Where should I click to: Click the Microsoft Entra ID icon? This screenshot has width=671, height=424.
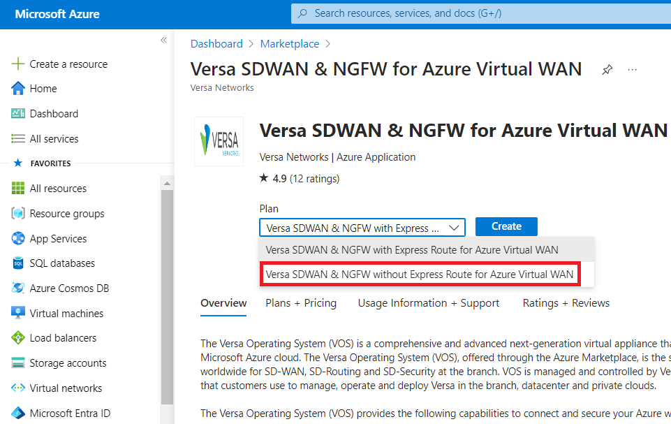[18, 413]
